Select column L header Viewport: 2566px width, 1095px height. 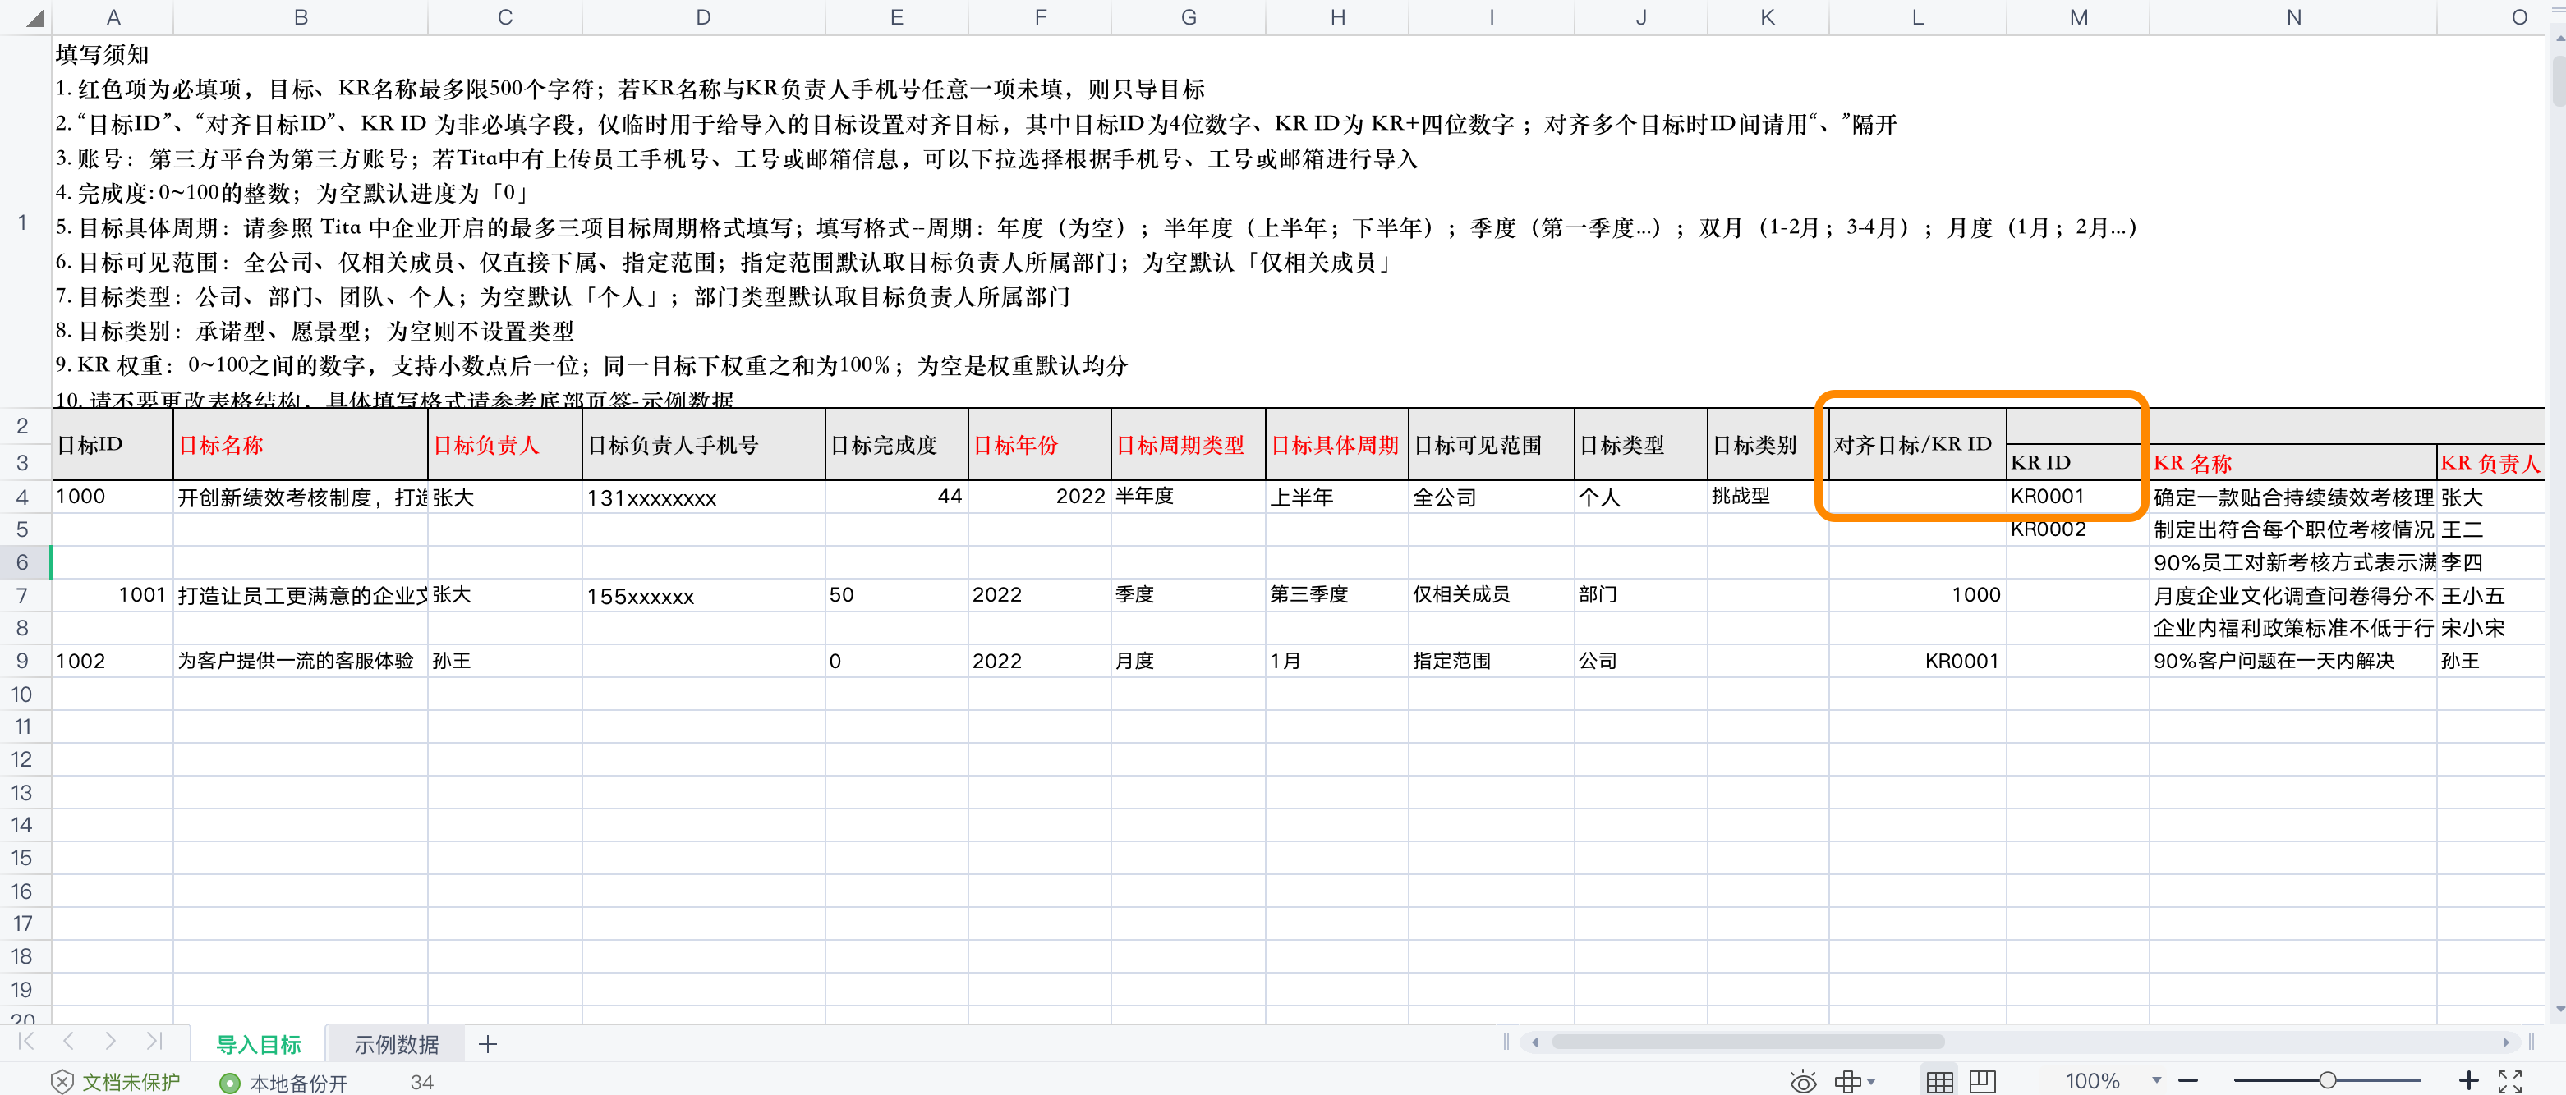[1918, 17]
